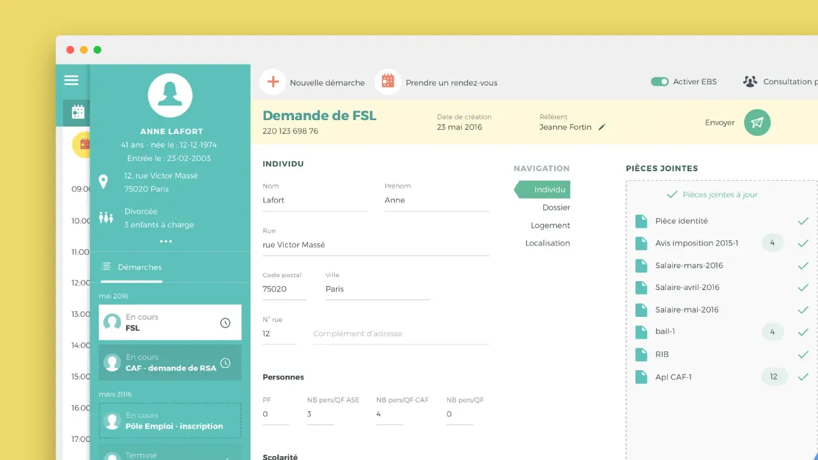
Task: Click the Pièce identité document icon
Action: [x=641, y=221]
